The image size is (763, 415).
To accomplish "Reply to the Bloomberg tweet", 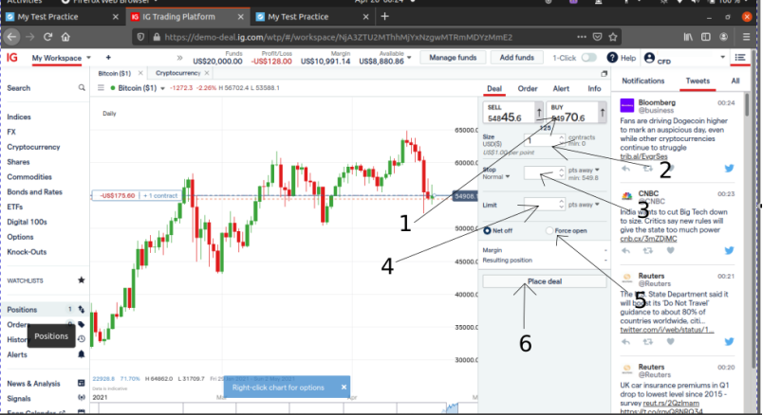I will coord(625,169).
